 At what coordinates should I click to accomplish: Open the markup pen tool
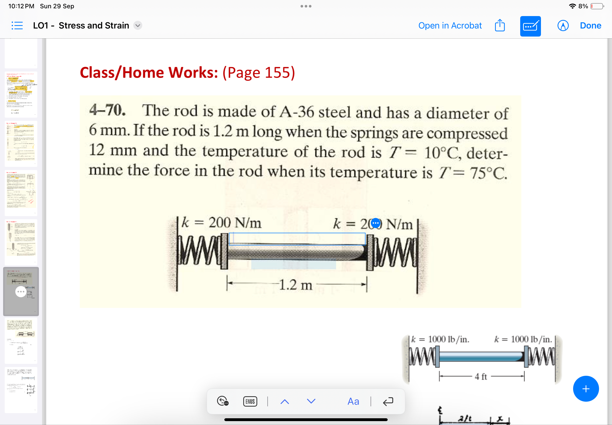click(563, 26)
